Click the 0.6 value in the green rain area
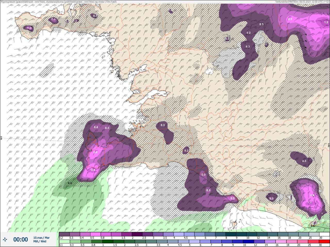The image size is (330, 247). 70,183
